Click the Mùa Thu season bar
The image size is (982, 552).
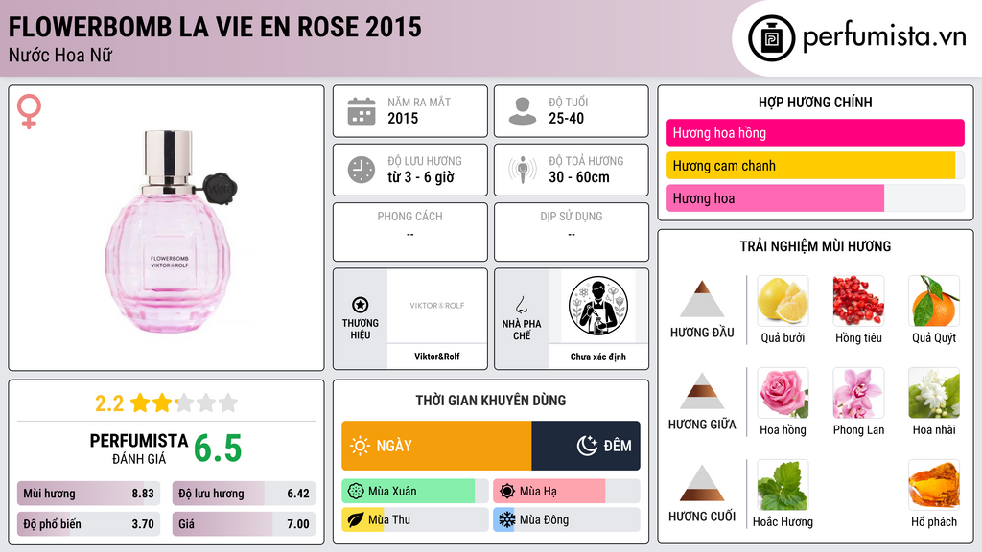[414, 519]
